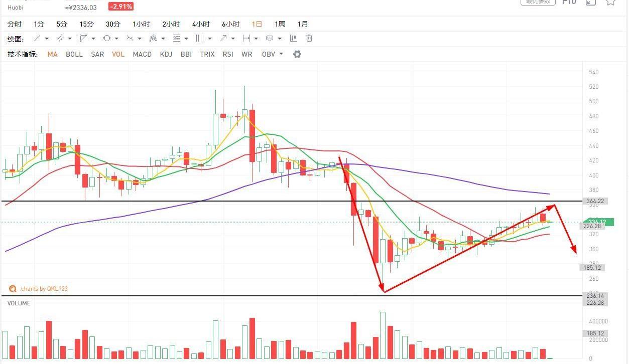Click the trash icon to delete drawings

309,39
